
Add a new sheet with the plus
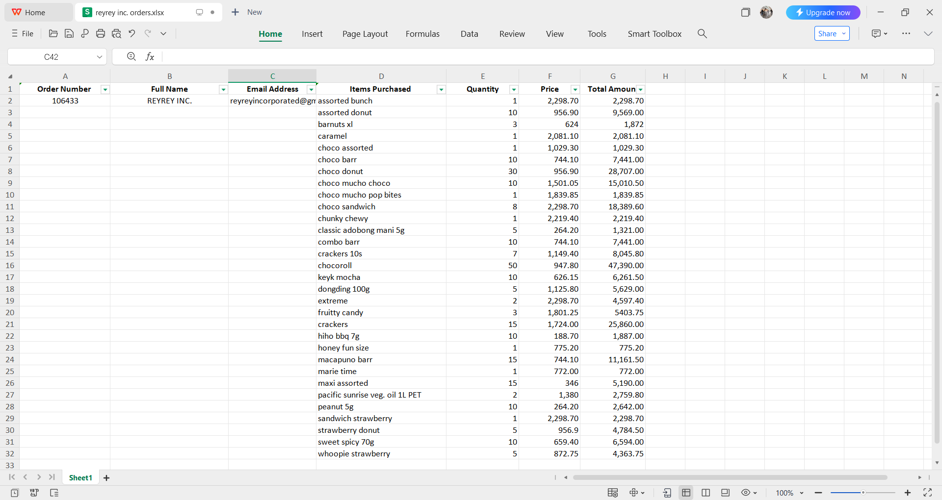click(x=106, y=477)
